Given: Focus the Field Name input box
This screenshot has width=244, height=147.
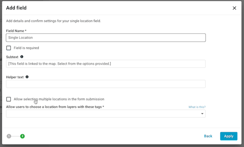Looking at the screenshot, I should click(x=106, y=37).
